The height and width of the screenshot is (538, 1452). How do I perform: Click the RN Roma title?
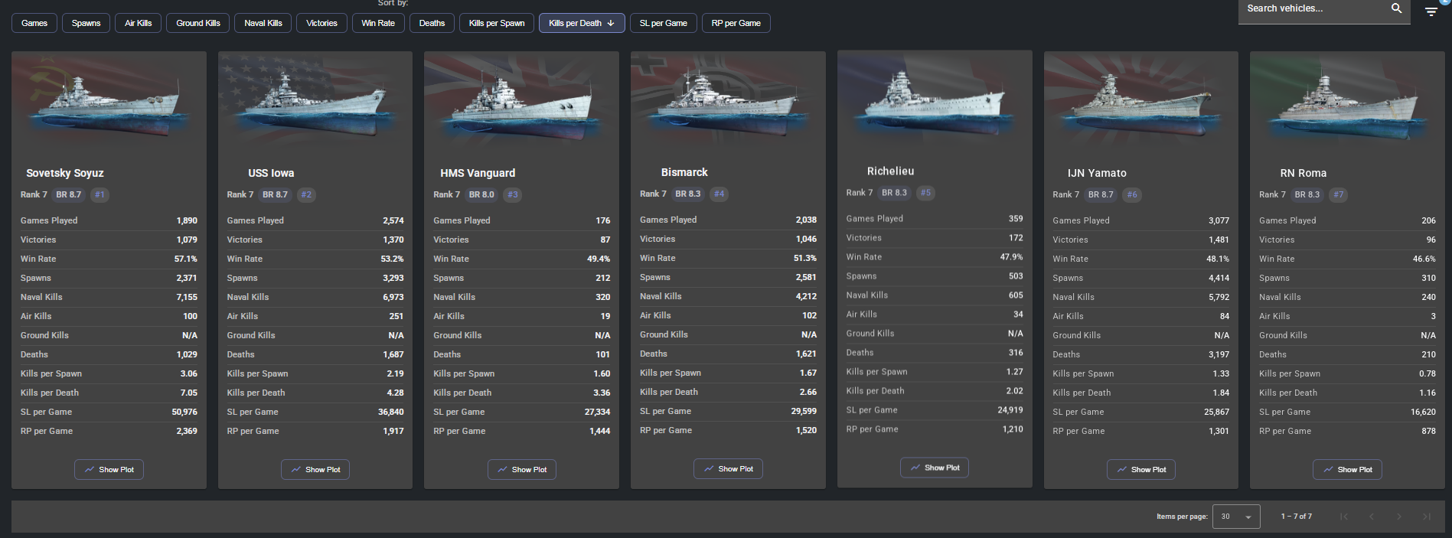(1304, 173)
